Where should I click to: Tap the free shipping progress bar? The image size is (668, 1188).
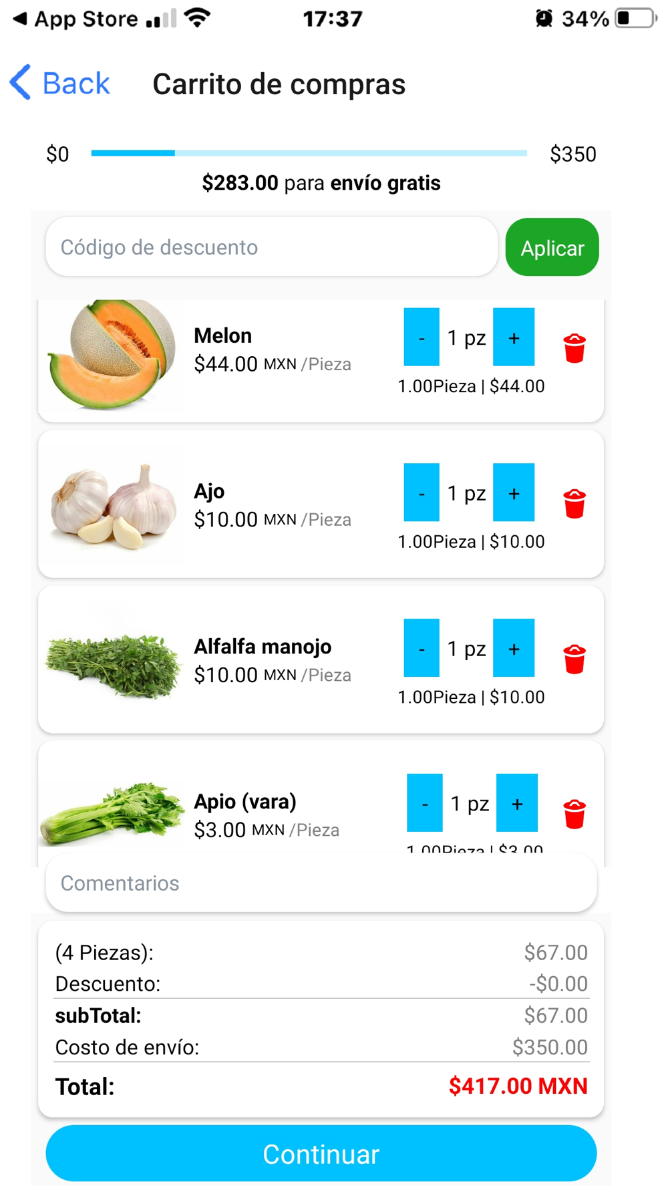(309, 153)
